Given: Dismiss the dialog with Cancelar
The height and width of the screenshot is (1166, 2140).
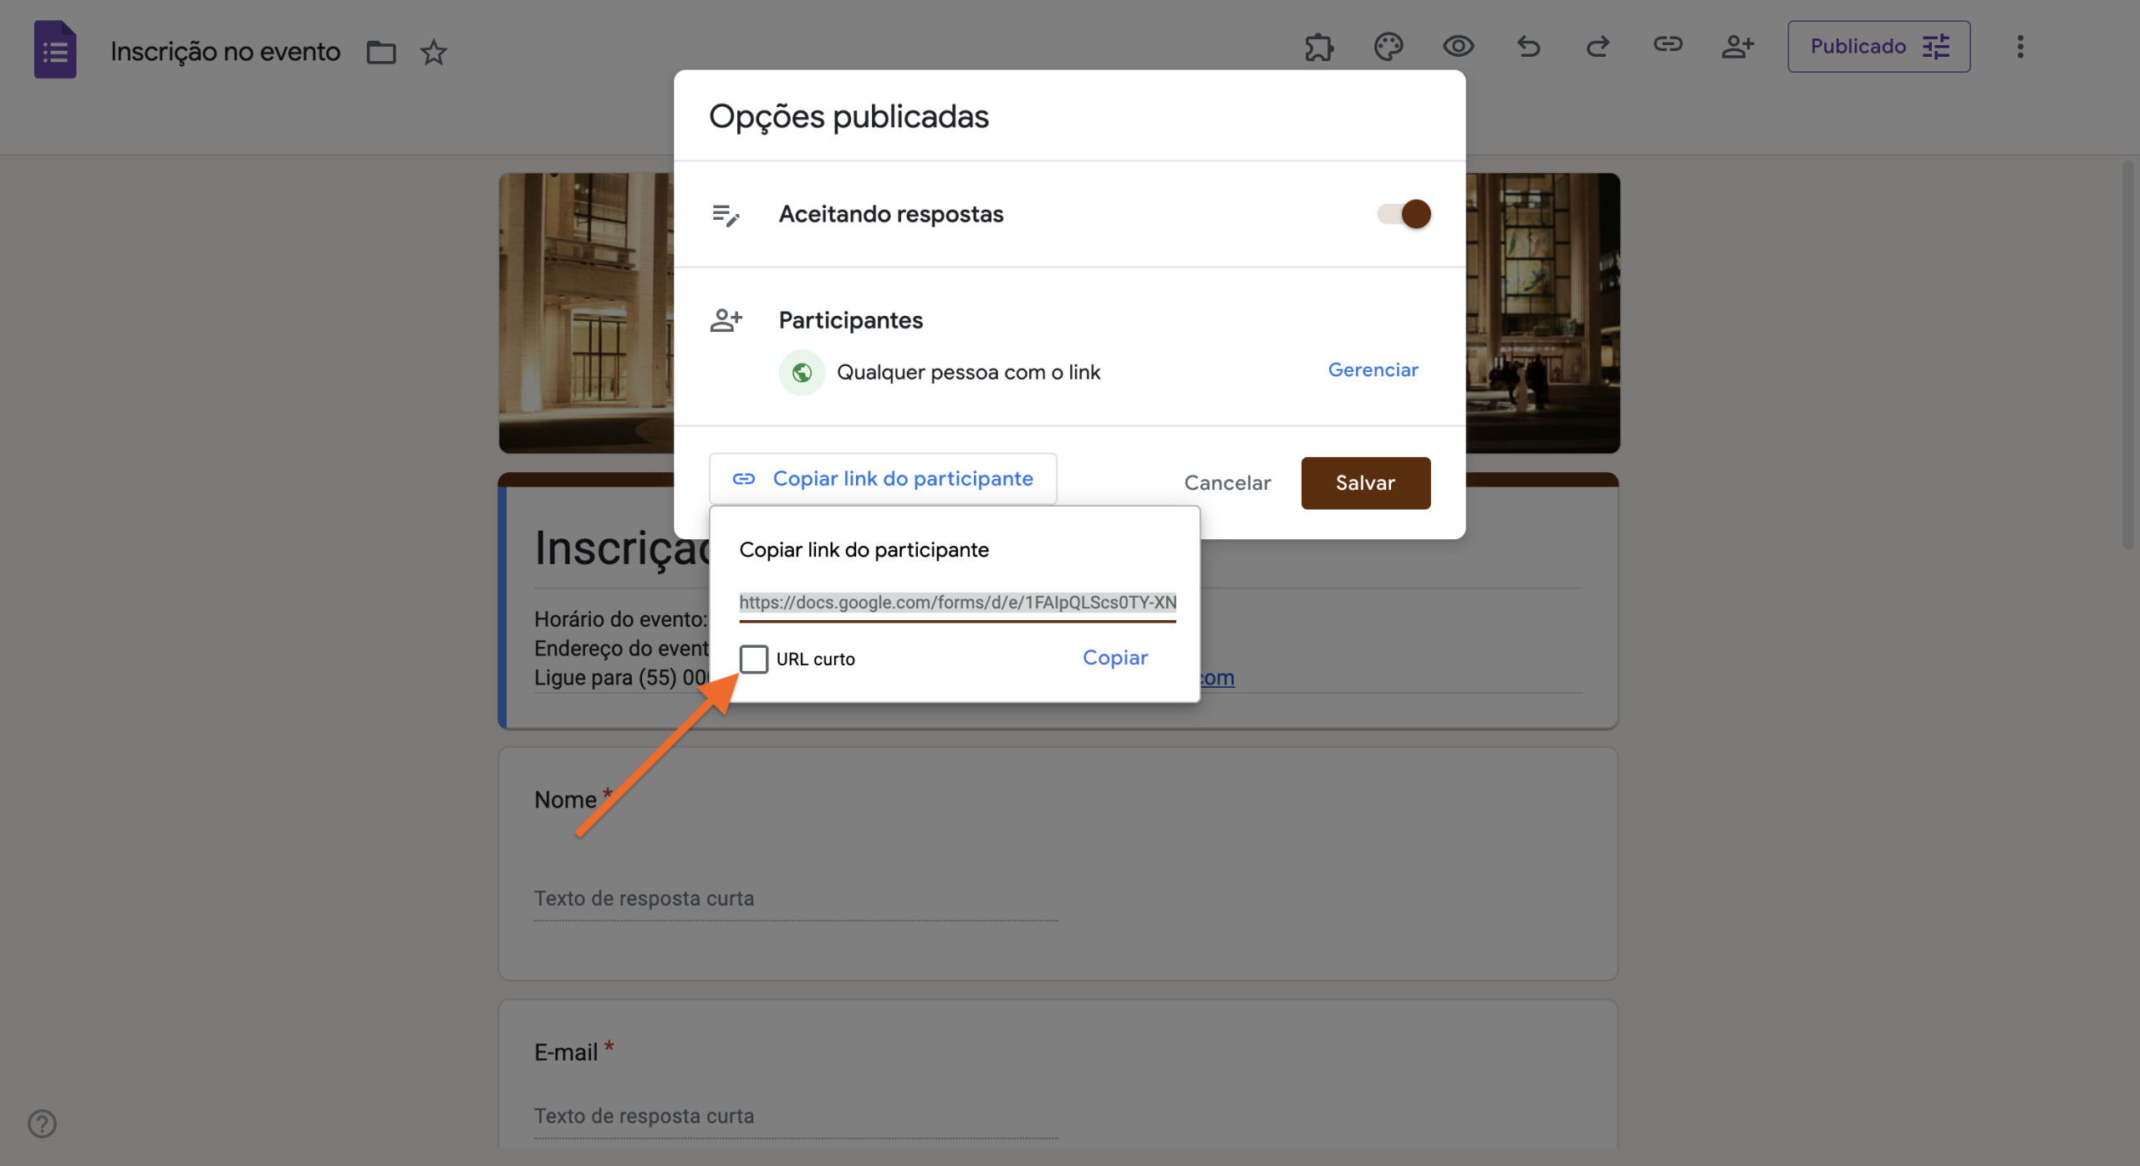Looking at the screenshot, I should tap(1226, 482).
